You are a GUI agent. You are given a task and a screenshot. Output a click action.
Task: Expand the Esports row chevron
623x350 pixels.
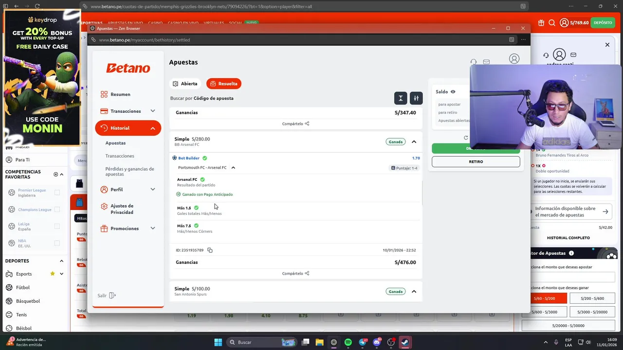point(61,274)
